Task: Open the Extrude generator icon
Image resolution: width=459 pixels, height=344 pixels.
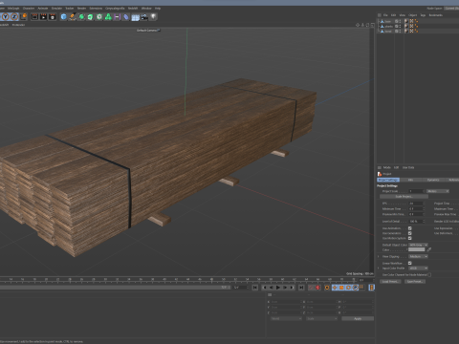Action: pos(90,16)
